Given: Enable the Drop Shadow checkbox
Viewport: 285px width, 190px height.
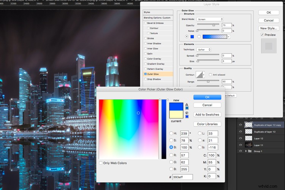Looking at the screenshot, I should [146, 79].
